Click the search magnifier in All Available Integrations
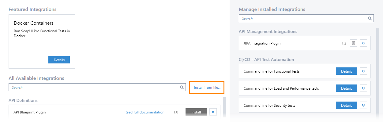Viewport: 383px width, 122px height. coord(182,87)
